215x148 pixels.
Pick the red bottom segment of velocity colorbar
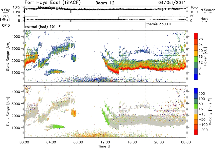[x=196, y=132]
